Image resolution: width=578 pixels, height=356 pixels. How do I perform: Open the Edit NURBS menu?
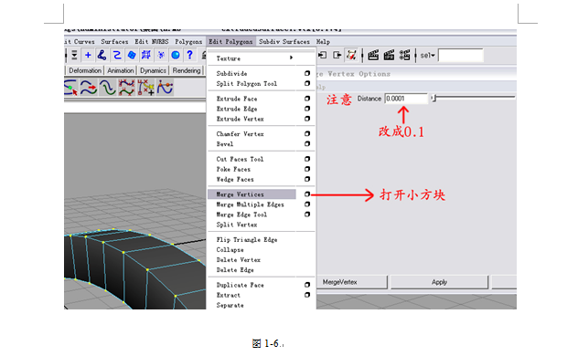(152, 42)
